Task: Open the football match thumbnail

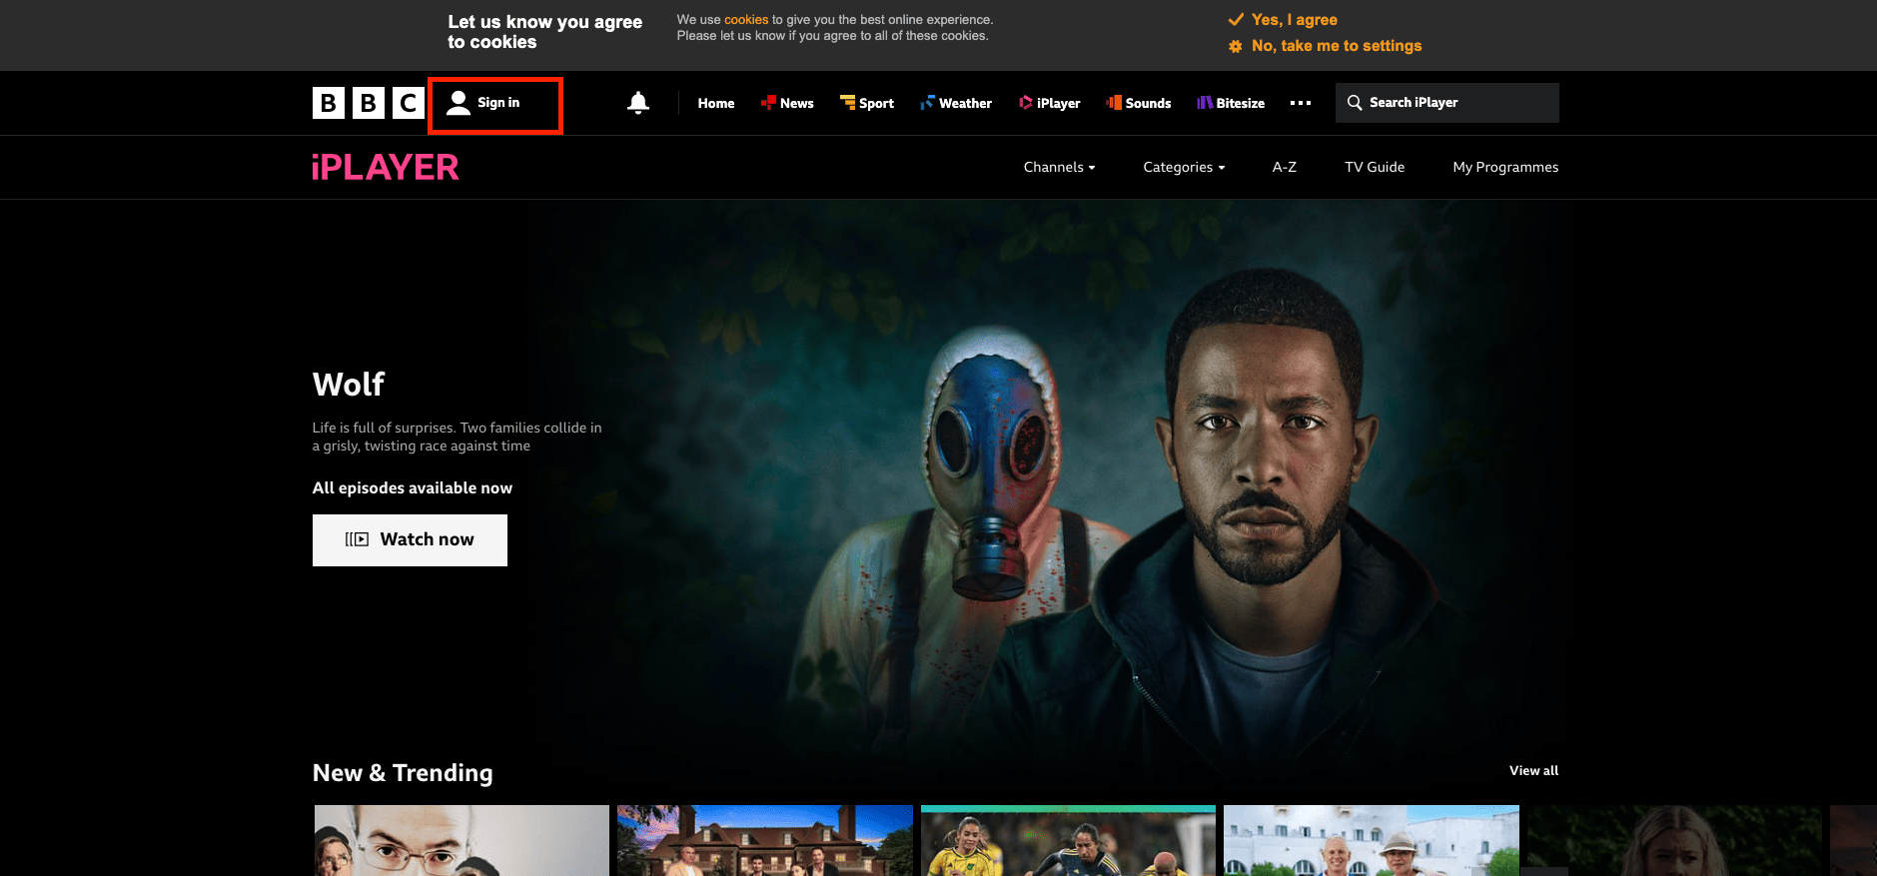Action: point(1068,841)
